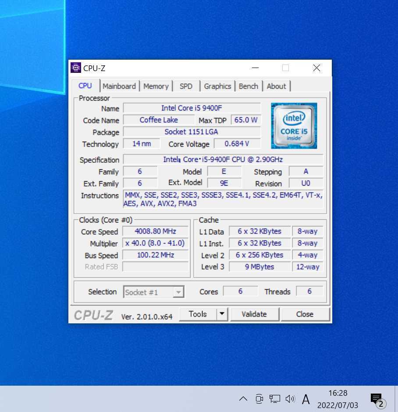398x412 pixels.
Task: Open the SPD tab
Action: pyautogui.click(x=186, y=86)
